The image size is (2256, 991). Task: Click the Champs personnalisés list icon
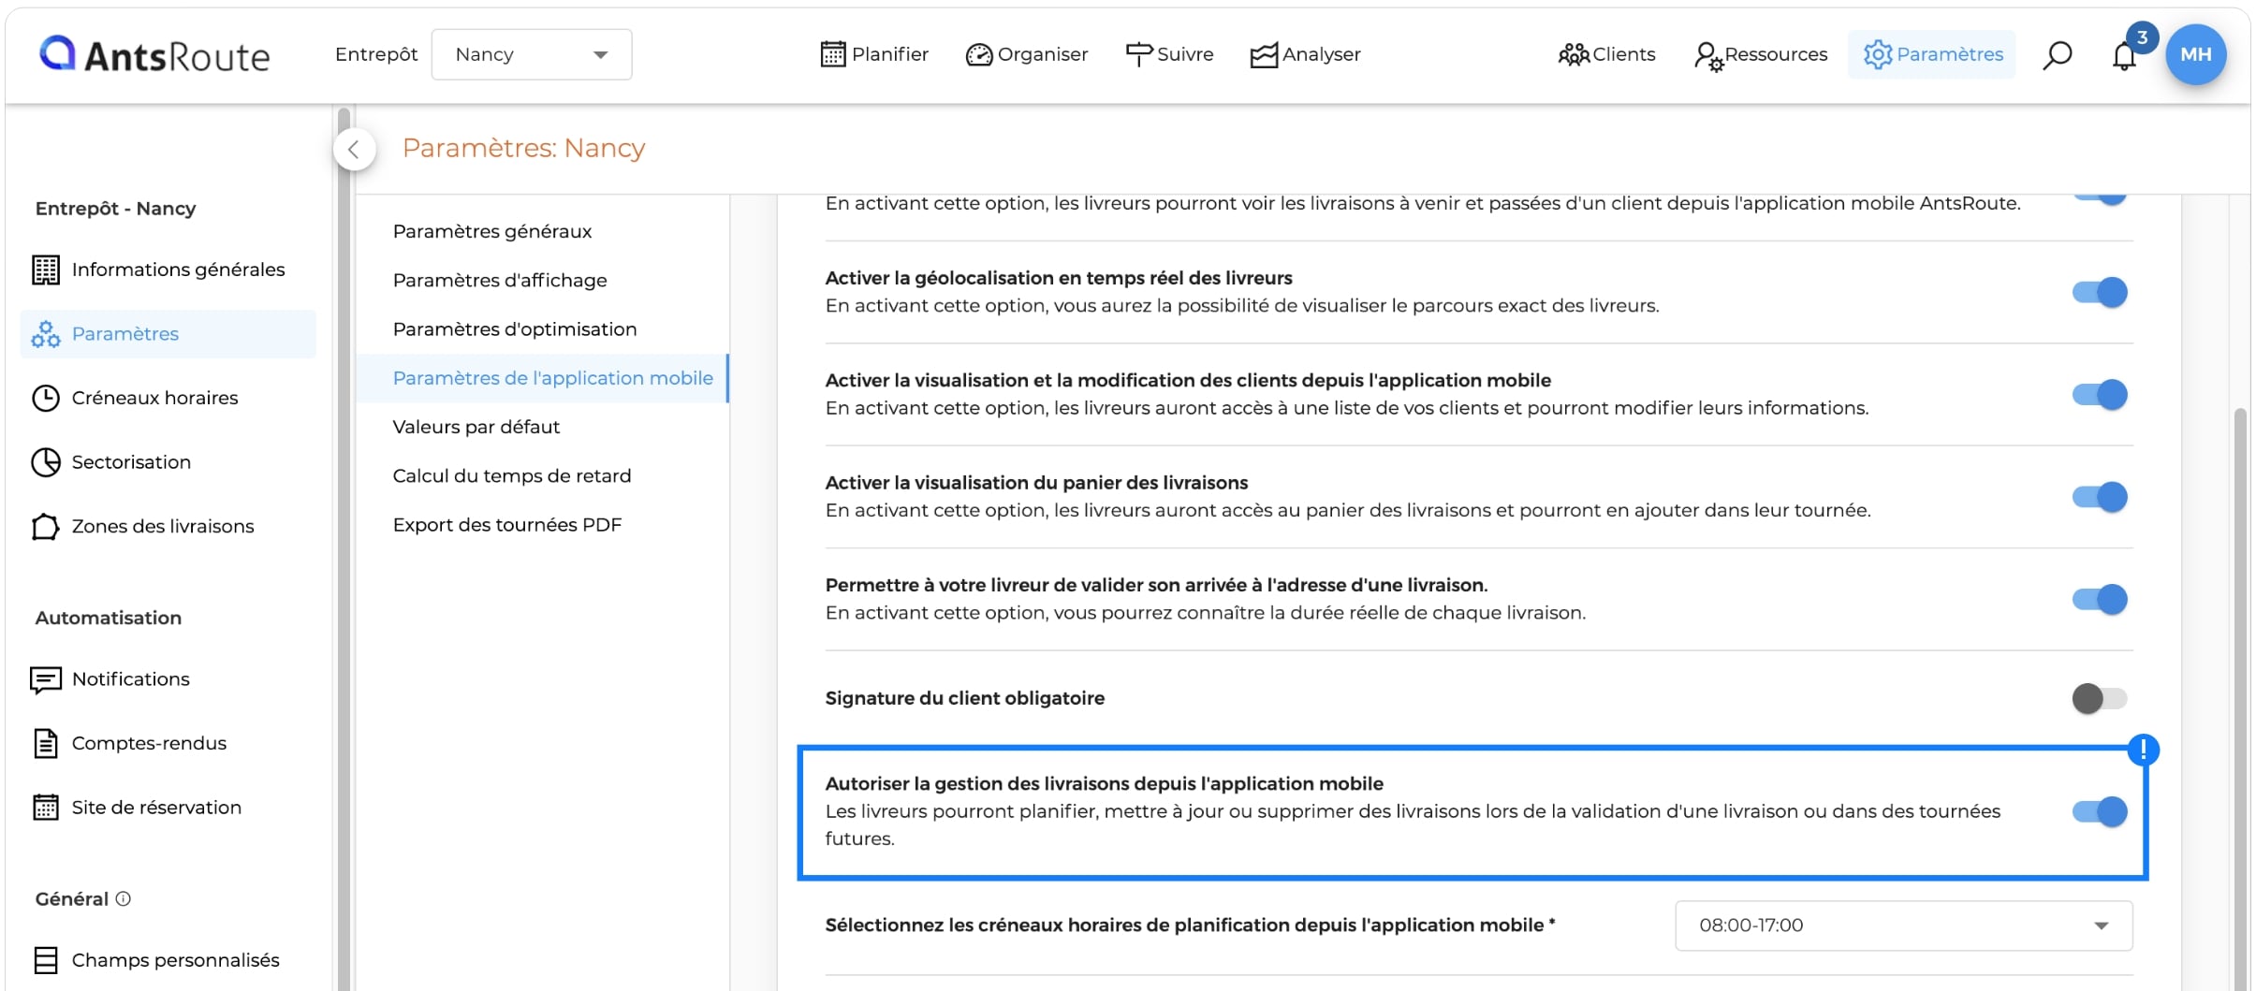pos(46,960)
